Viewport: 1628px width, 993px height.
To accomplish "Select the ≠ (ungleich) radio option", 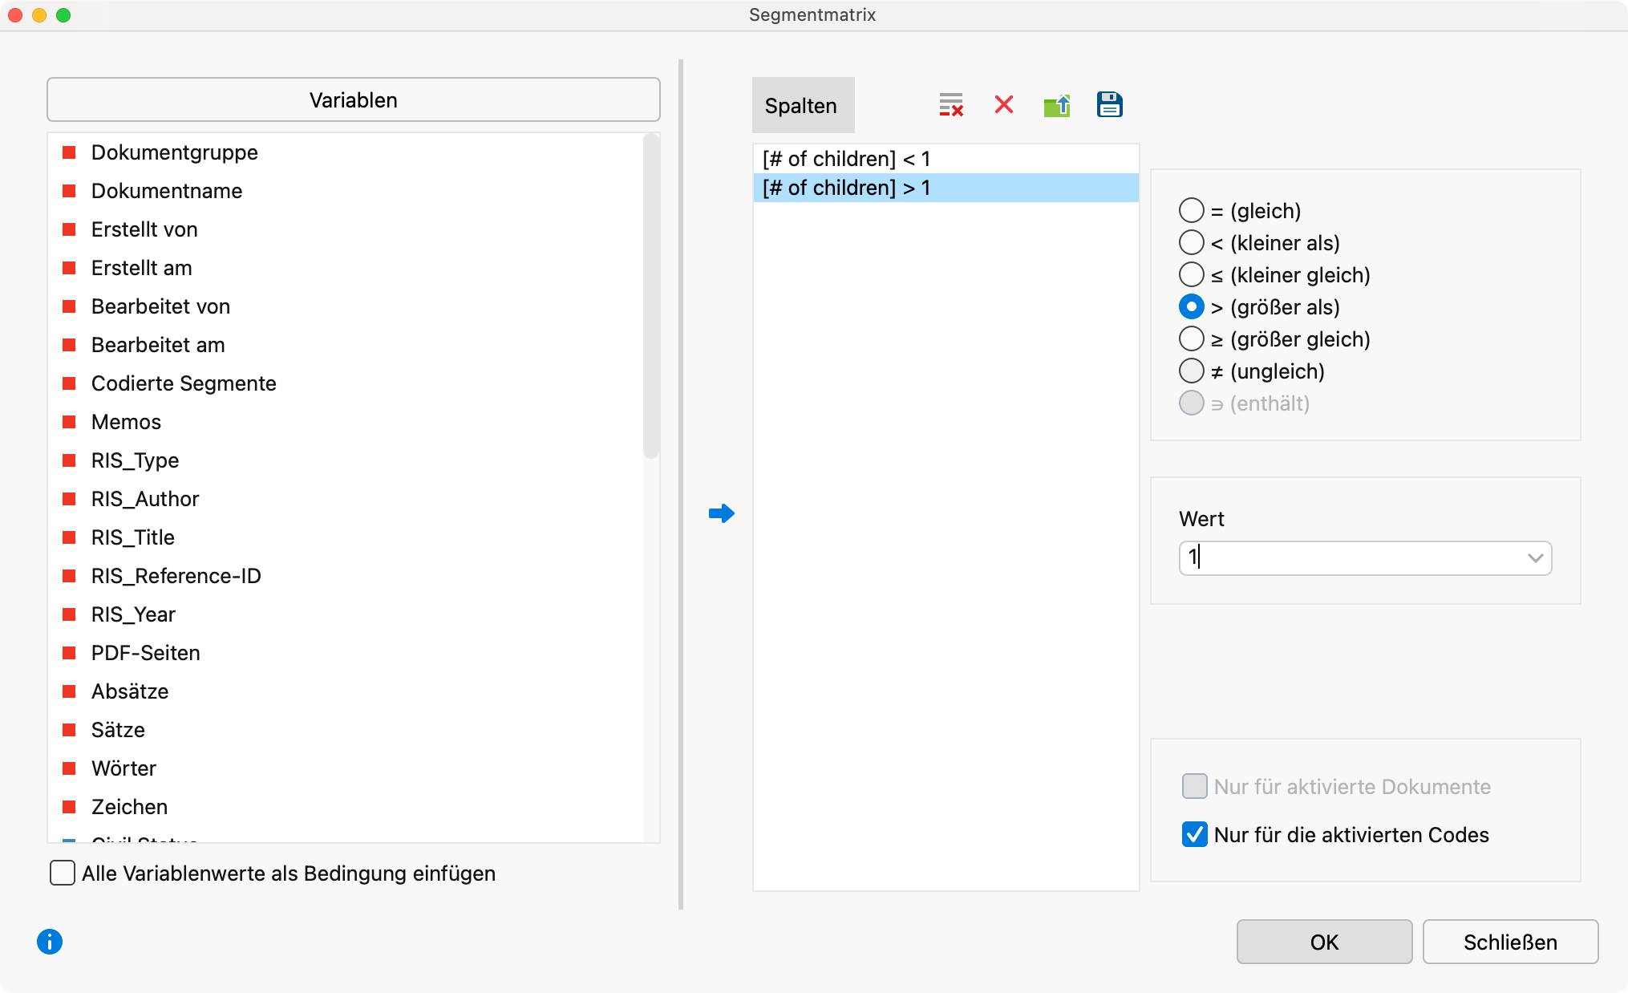I will click(1192, 371).
